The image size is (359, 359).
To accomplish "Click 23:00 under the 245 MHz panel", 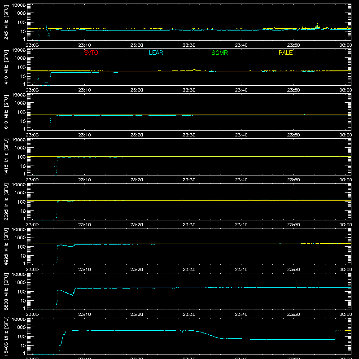I will tap(32, 45).
